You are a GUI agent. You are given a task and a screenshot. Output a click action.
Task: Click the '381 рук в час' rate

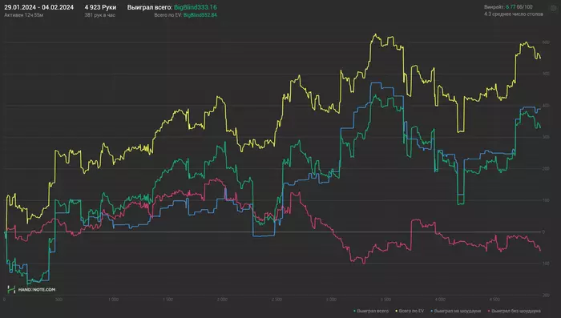pyautogui.click(x=100, y=15)
